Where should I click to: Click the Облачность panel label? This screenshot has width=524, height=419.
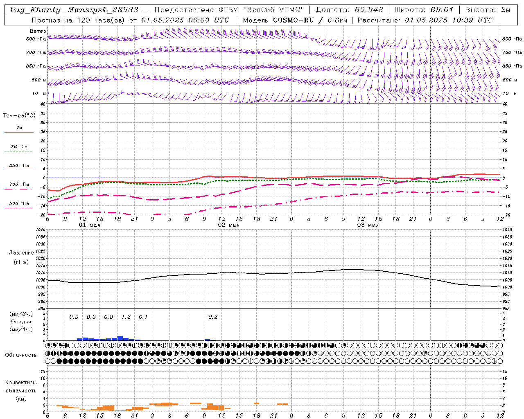21,355
